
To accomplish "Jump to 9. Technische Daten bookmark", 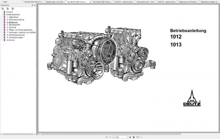I will pyautogui.click(x=15, y=37).
